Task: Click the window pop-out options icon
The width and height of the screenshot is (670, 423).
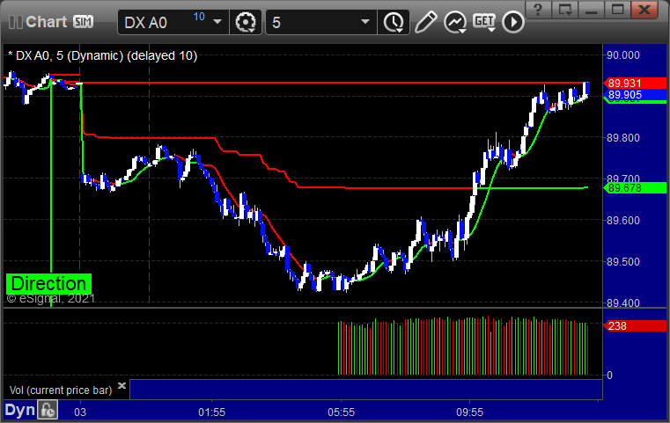Action: (x=565, y=10)
